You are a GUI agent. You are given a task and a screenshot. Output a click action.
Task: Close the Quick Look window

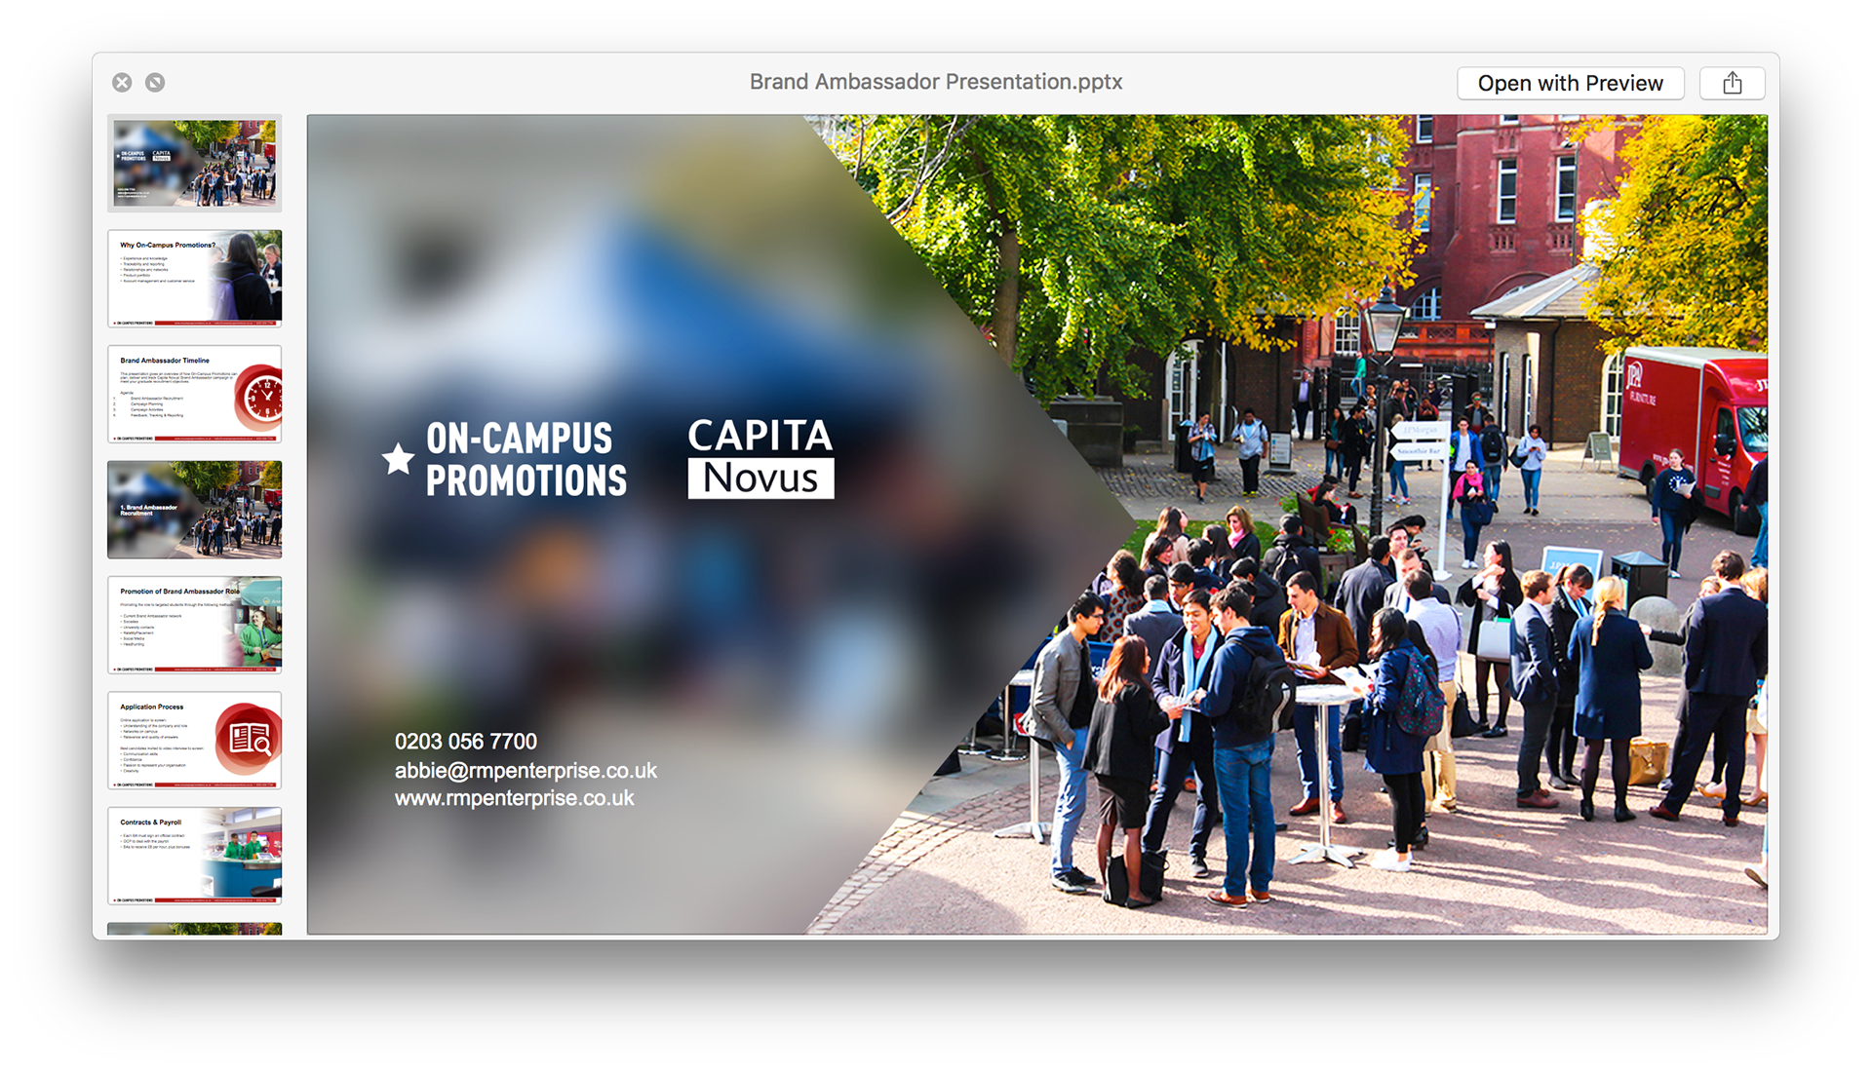coord(122,83)
